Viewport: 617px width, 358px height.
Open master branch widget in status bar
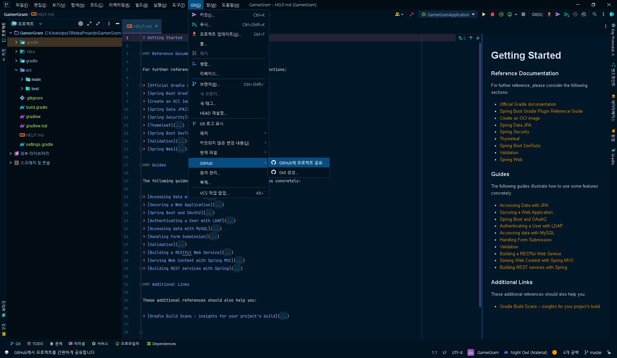pos(593,352)
